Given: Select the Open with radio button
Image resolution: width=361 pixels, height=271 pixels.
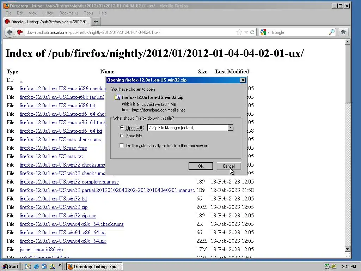Looking at the screenshot, I should point(122,127).
